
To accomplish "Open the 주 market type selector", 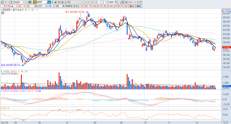I will [5, 2].
